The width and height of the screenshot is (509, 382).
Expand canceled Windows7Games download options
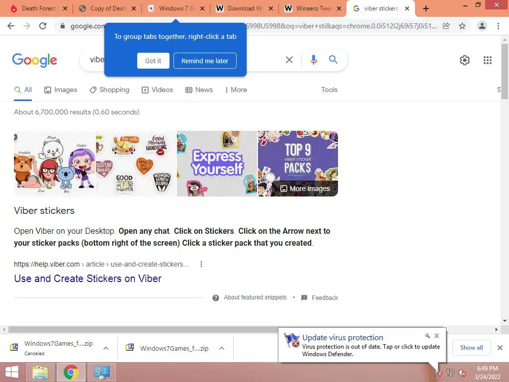106,348
